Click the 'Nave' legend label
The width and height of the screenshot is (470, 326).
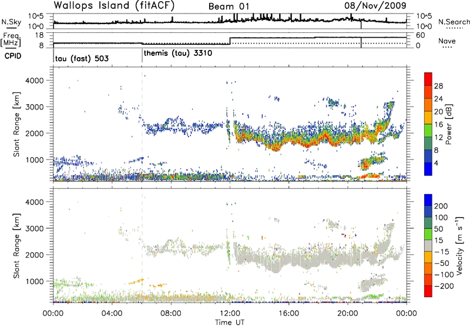tap(447, 41)
